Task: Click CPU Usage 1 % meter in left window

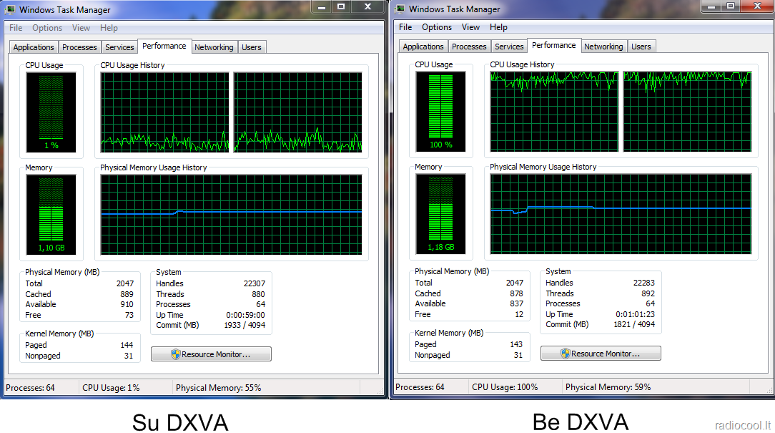Action: click(51, 112)
